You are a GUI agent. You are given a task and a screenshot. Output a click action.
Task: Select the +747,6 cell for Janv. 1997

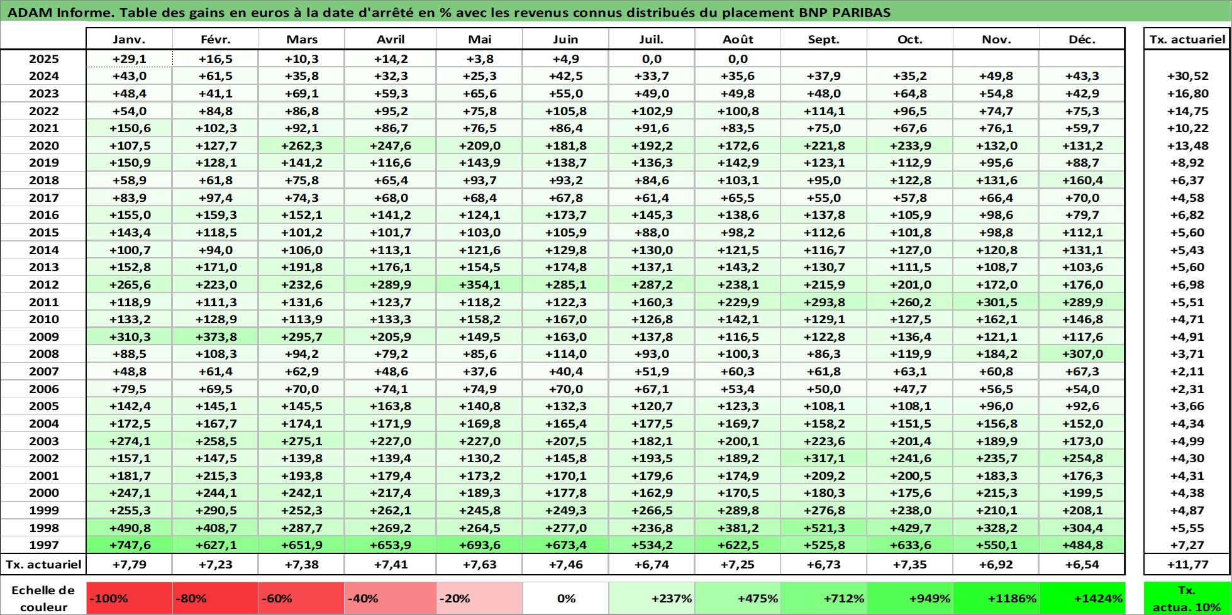(x=130, y=545)
